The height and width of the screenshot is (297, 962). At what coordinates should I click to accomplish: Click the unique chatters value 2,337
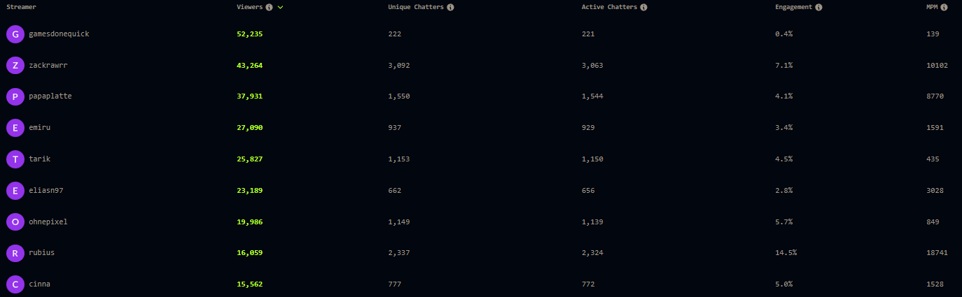click(398, 253)
